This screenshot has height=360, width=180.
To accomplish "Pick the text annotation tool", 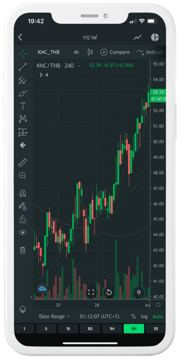I will coord(23,106).
